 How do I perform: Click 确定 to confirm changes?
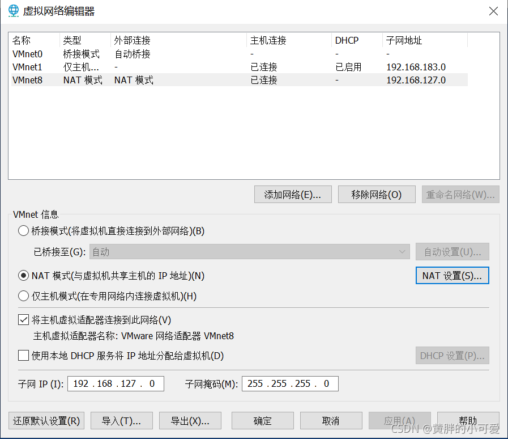262,420
